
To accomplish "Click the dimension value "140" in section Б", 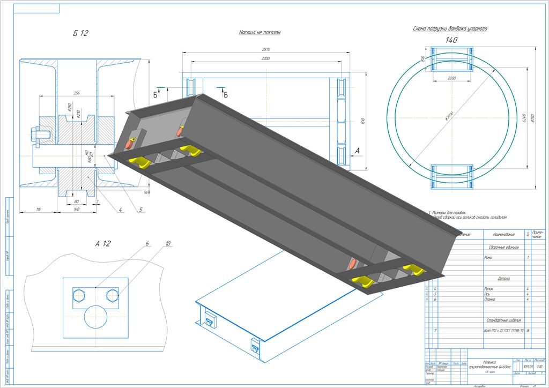I will tap(76, 209).
